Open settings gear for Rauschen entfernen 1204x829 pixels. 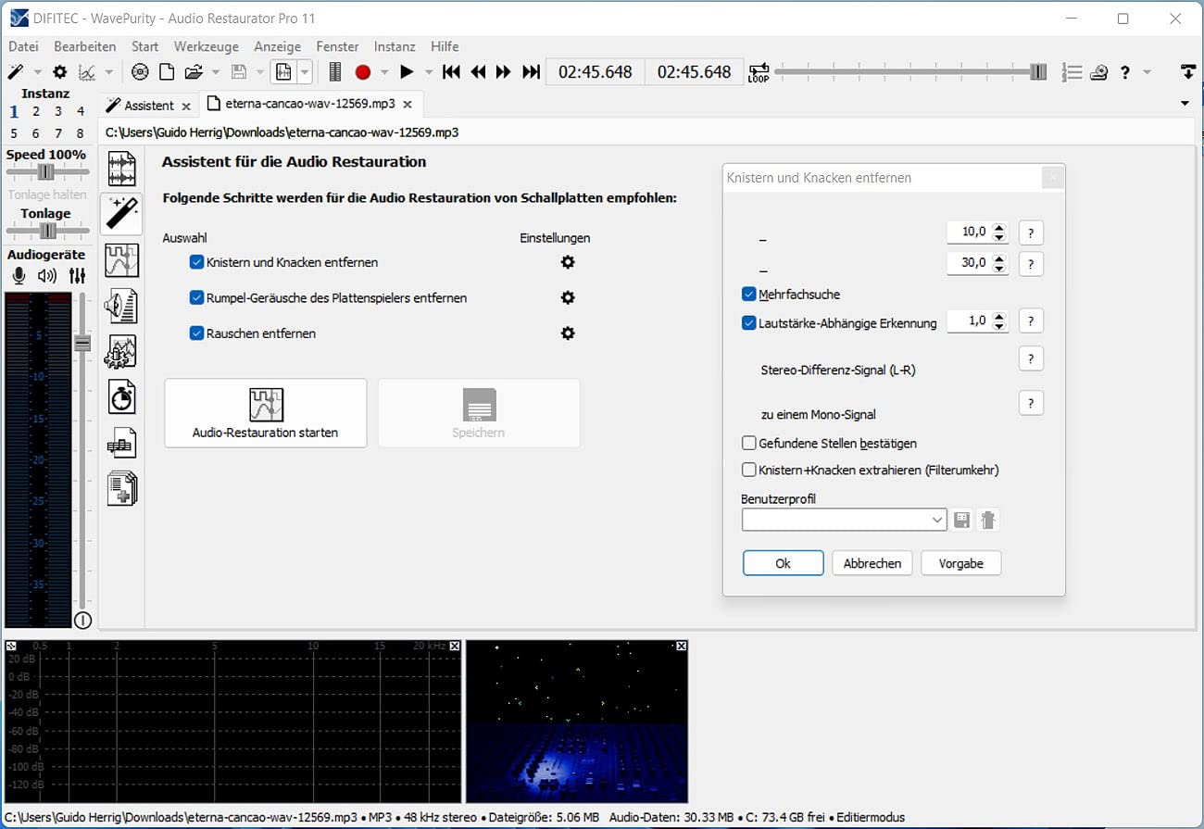[568, 333]
